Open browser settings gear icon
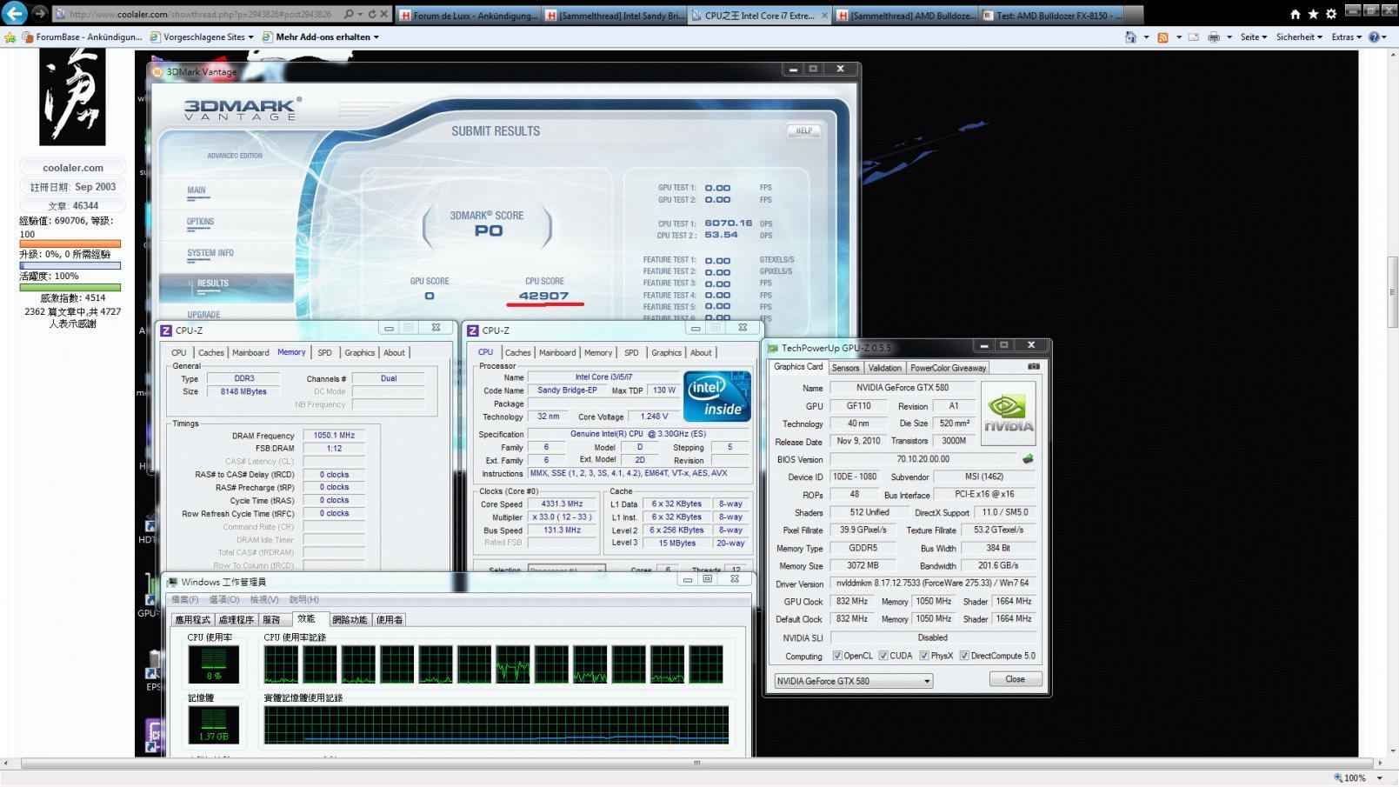The width and height of the screenshot is (1399, 787). point(1331,14)
